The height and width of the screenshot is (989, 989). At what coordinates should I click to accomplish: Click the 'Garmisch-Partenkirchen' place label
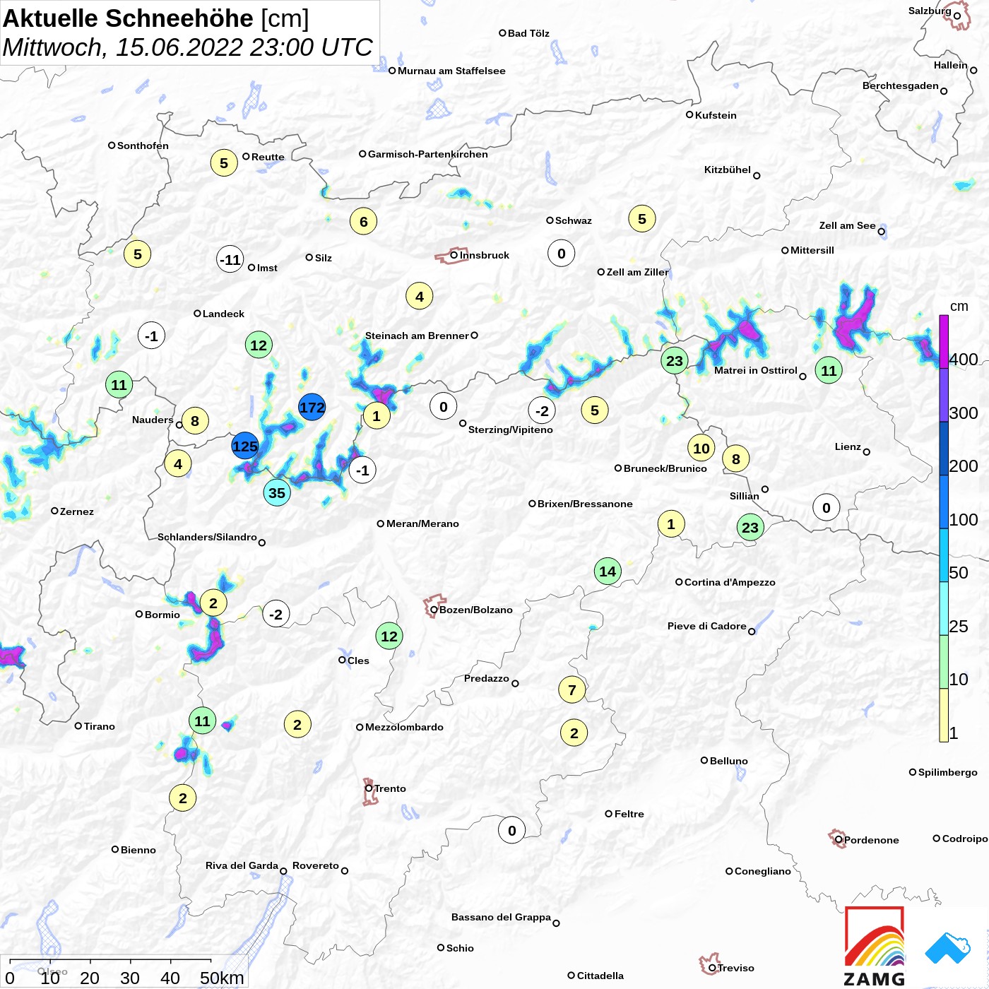point(428,154)
